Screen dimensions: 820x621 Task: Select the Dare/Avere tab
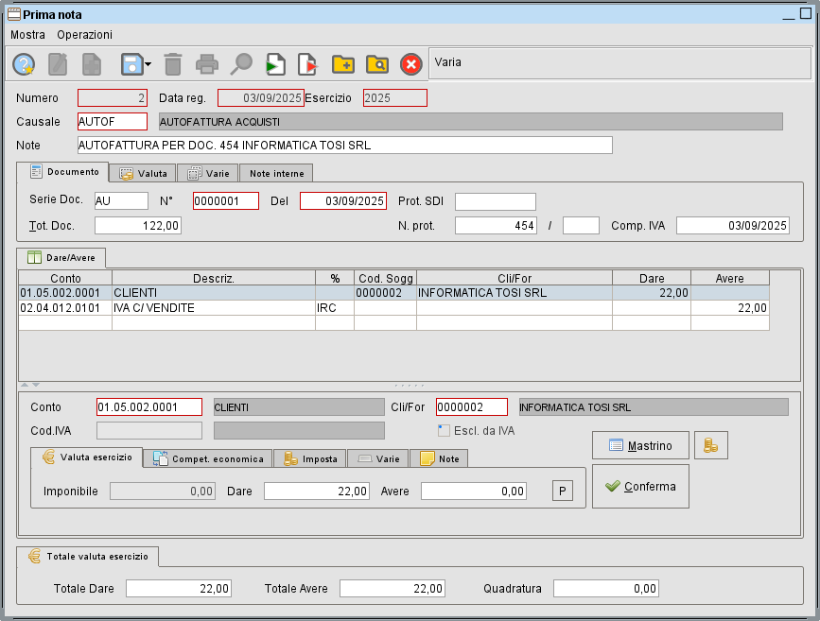(x=61, y=258)
